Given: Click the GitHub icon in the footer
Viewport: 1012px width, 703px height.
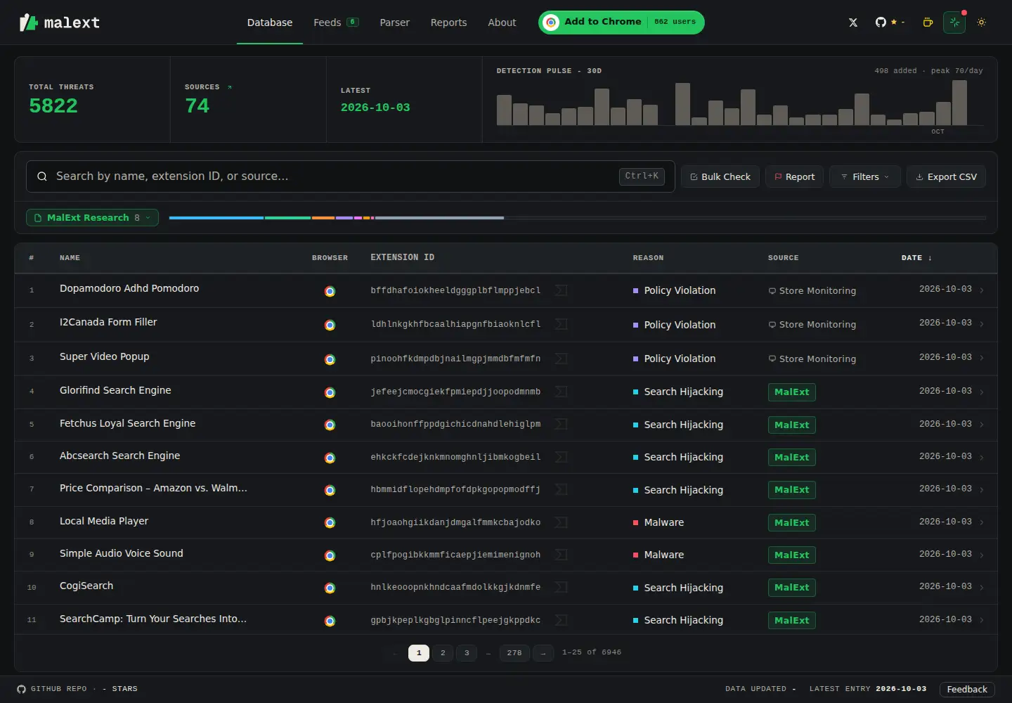Looking at the screenshot, I should point(21,689).
